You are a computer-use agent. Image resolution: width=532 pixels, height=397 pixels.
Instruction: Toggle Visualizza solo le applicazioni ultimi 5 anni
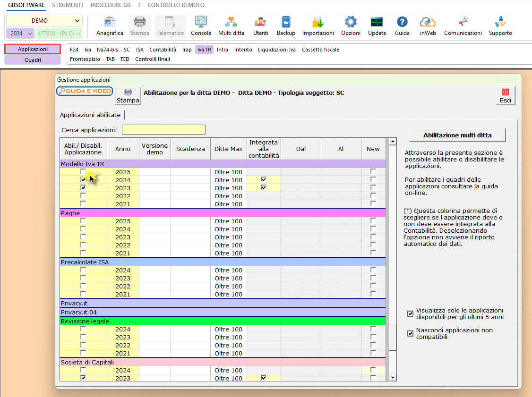[410, 313]
